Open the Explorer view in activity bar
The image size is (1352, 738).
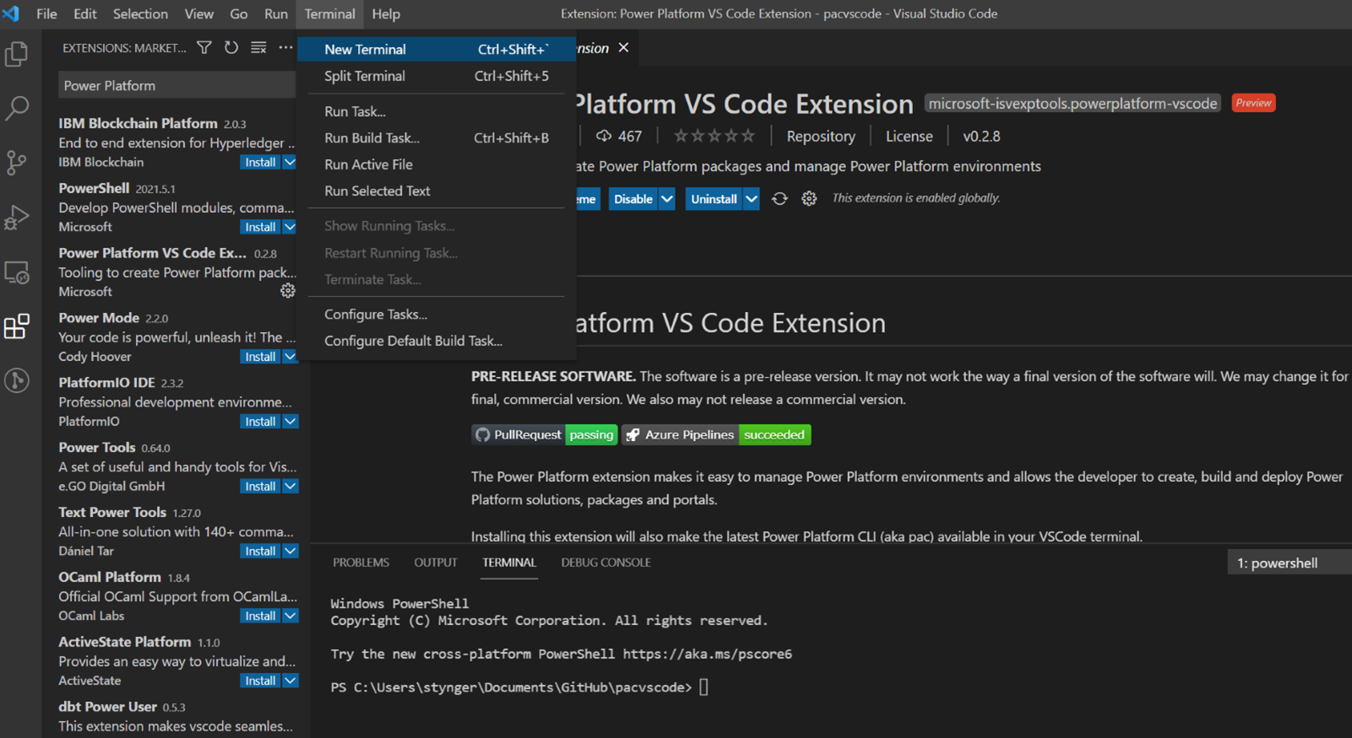pyautogui.click(x=17, y=54)
